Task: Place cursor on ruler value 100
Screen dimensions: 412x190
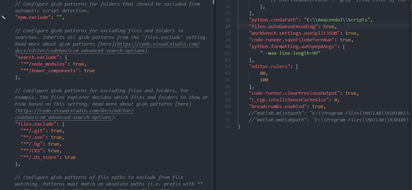Action: click(x=264, y=80)
